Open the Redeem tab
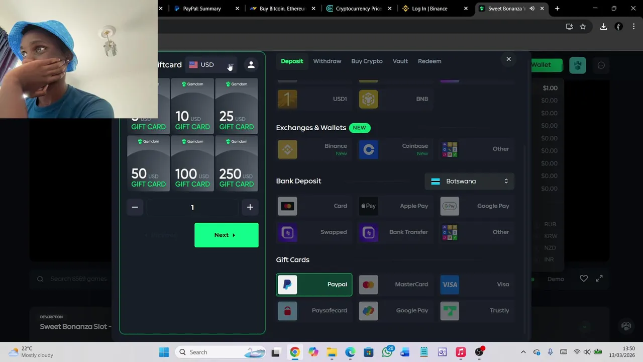Image resolution: width=643 pixels, height=362 pixels. pos(430,61)
